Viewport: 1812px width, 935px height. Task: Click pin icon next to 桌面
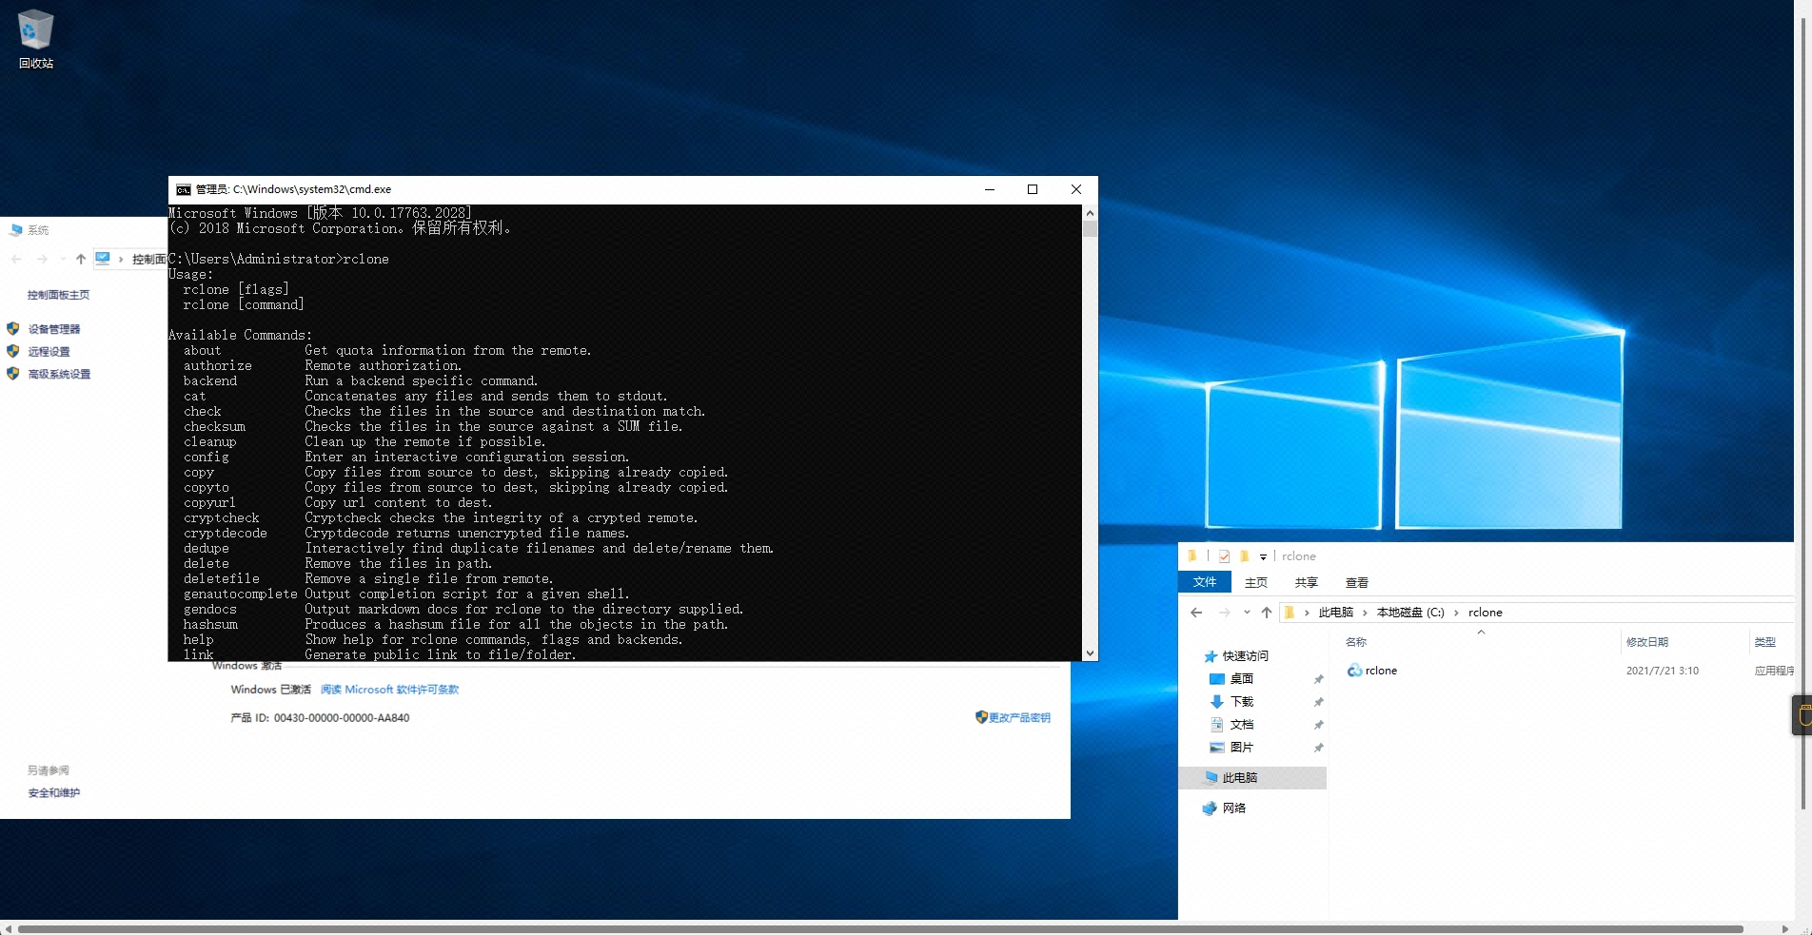coord(1318,679)
